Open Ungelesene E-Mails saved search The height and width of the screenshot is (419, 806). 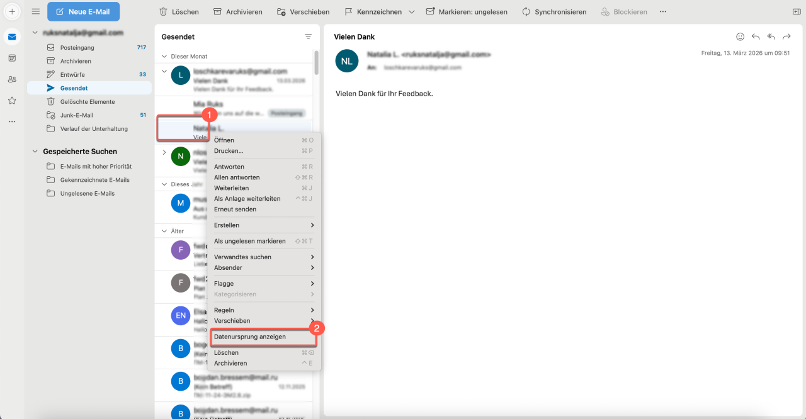click(89, 193)
